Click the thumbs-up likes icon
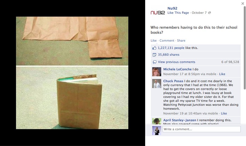The image size is (246, 146). (x=154, y=48)
